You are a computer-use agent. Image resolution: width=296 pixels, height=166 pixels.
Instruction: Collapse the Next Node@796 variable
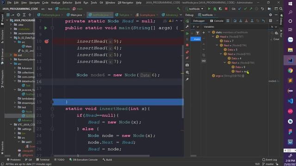217,45
